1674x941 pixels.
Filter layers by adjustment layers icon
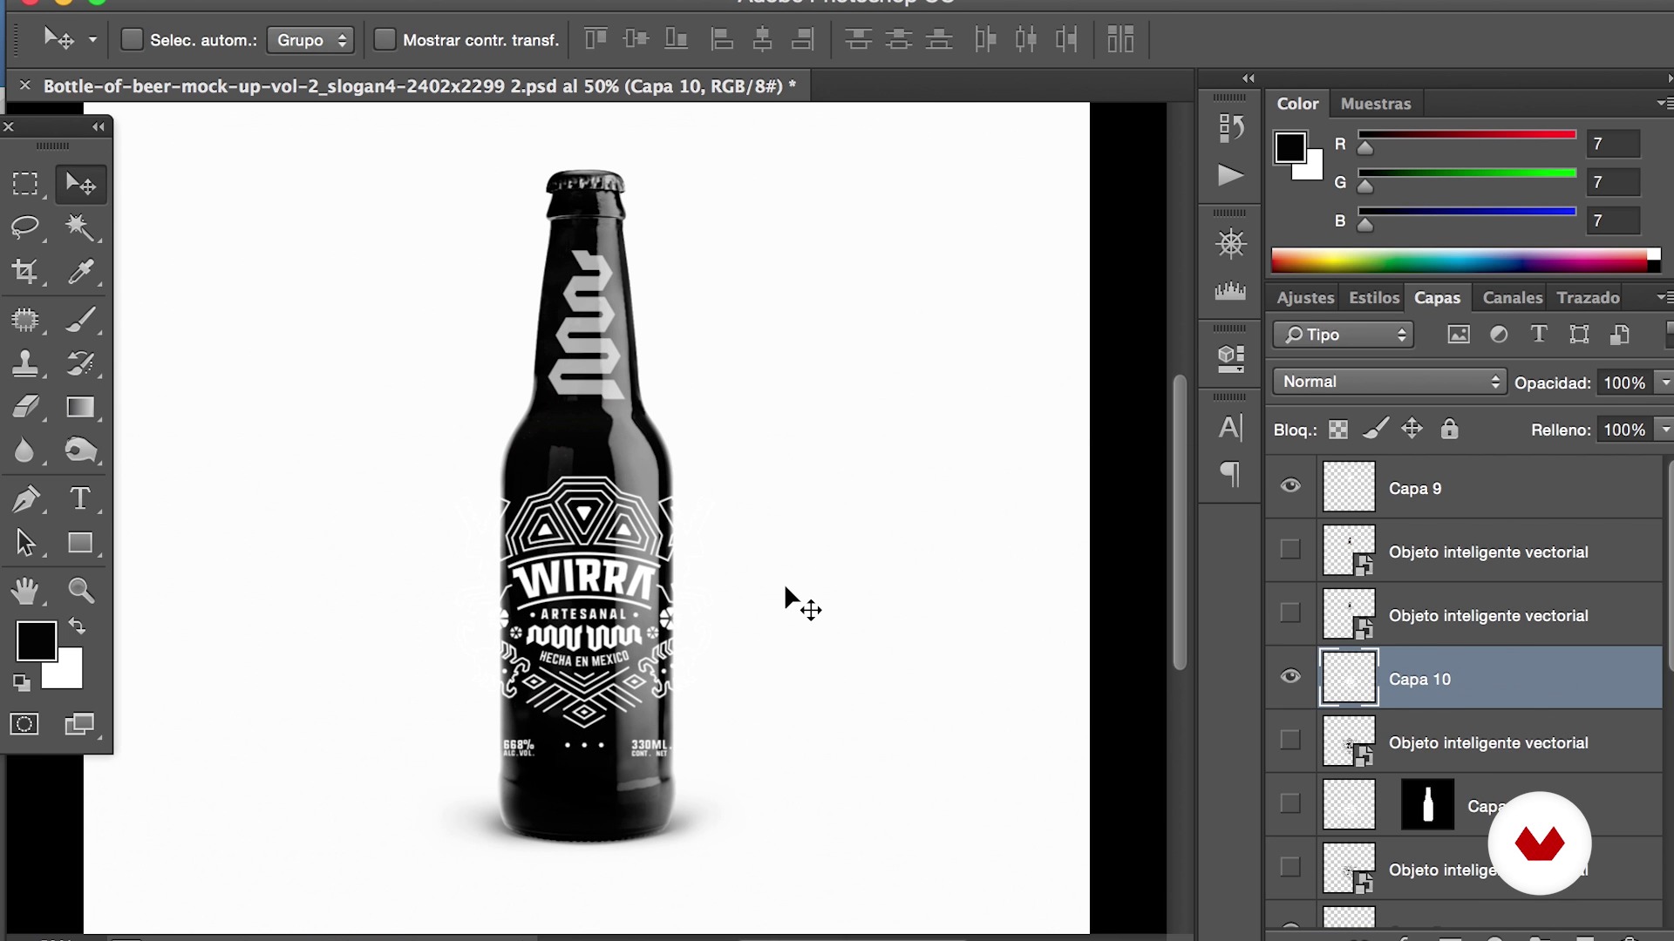click(x=1499, y=335)
